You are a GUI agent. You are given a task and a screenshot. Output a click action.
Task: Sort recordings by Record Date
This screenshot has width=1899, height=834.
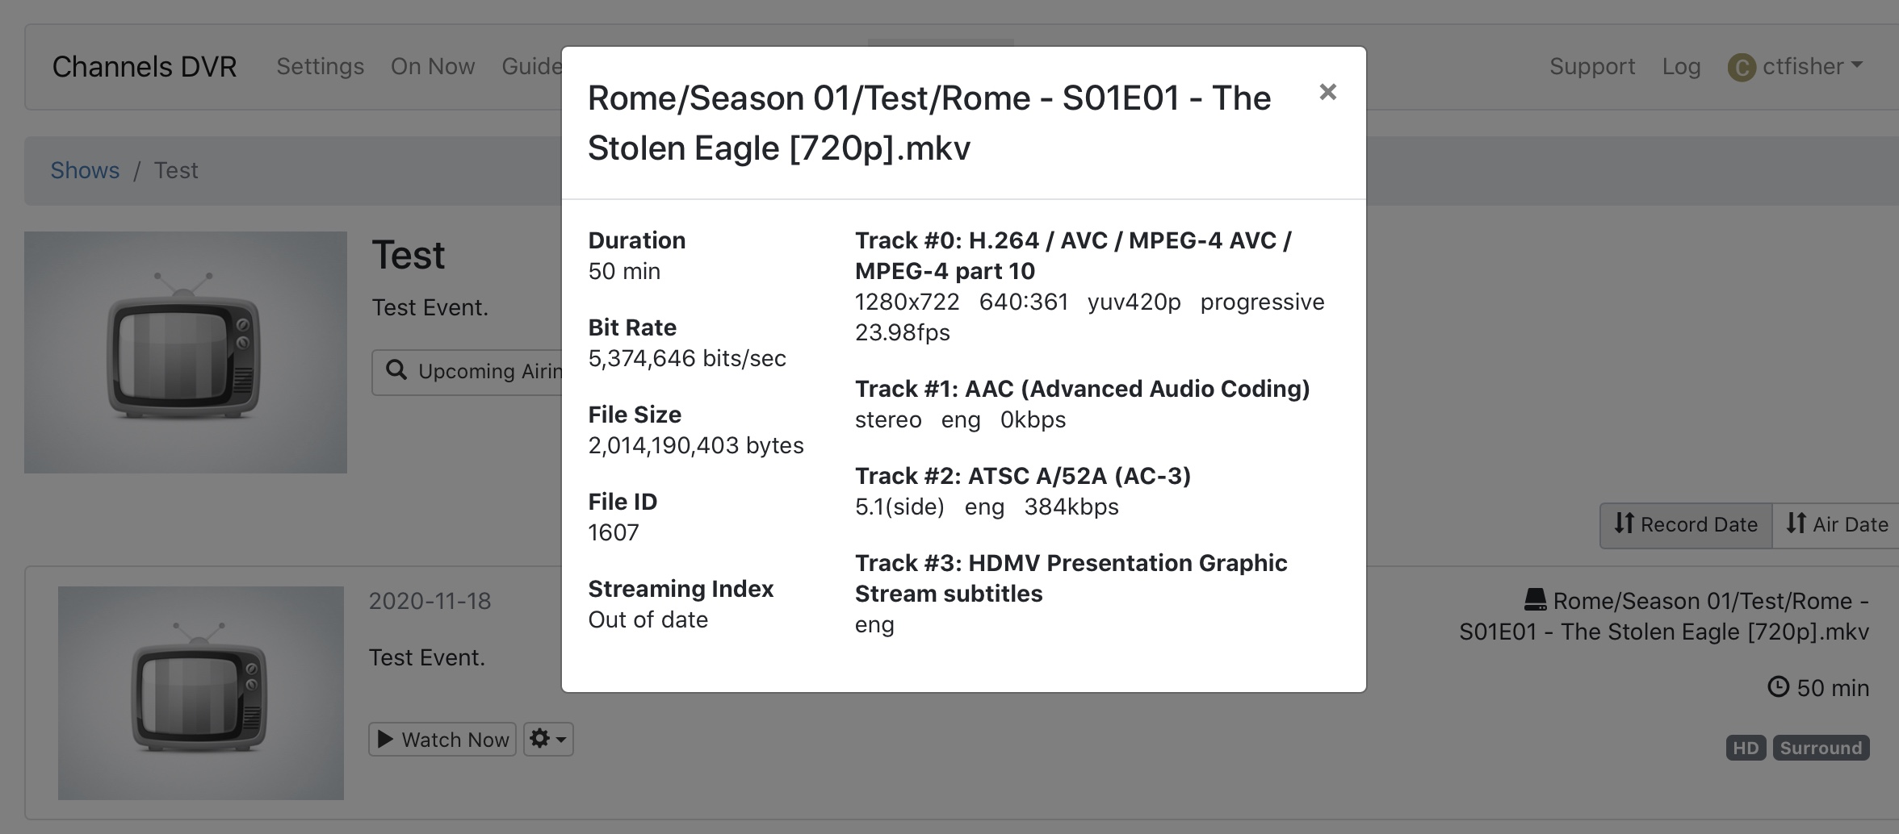click(1686, 525)
